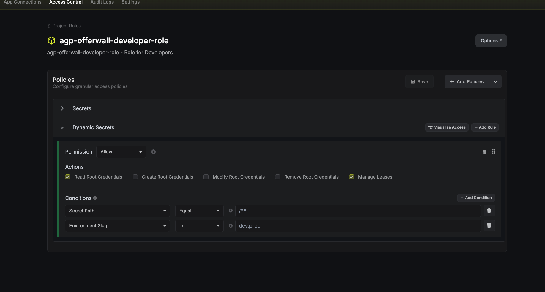Delete the Dynamic Secrets rule via trash icon
Screen dimensions: 545x292
(484, 152)
